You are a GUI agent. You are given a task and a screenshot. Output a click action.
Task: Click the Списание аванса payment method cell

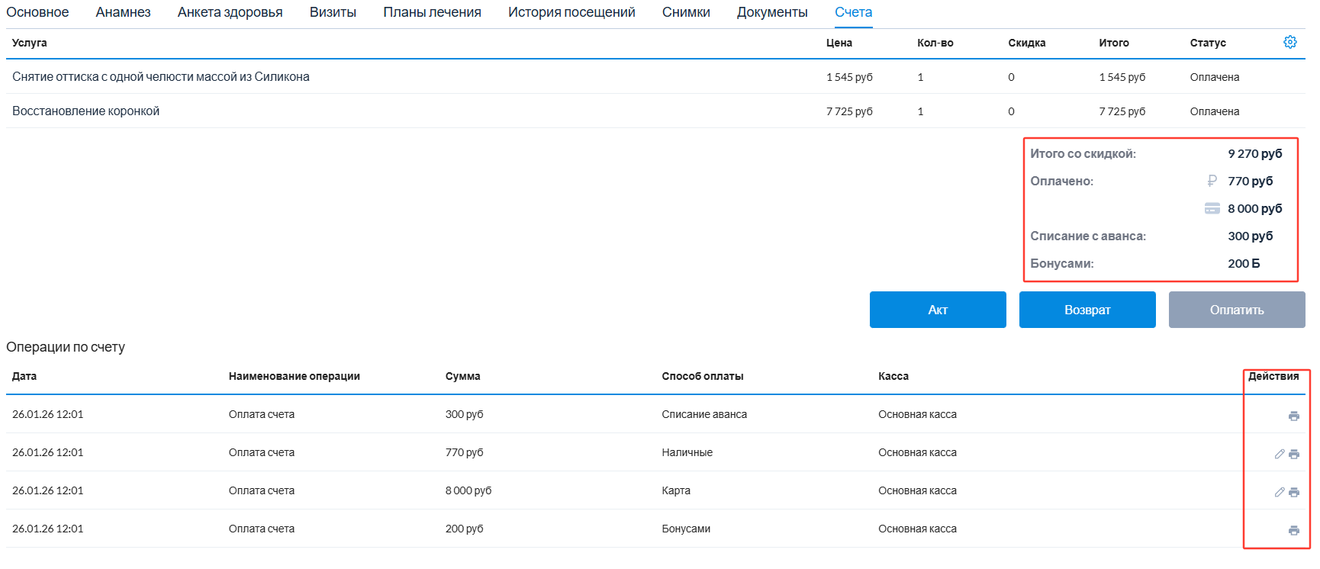(x=704, y=414)
